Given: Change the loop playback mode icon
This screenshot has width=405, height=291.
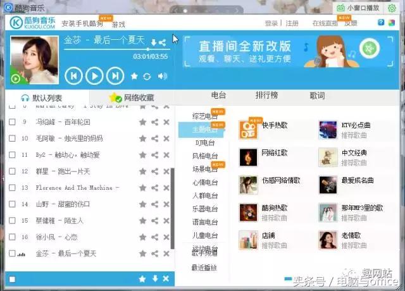Looking at the screenshot, I should coord(147,77).
